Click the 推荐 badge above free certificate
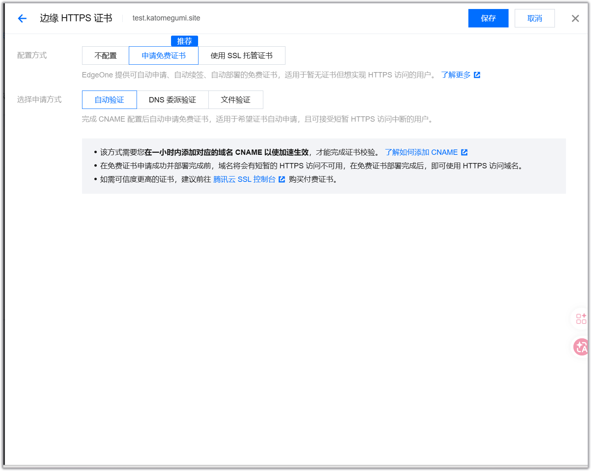This screenshot has width=591, height=471. coord(185,41)
